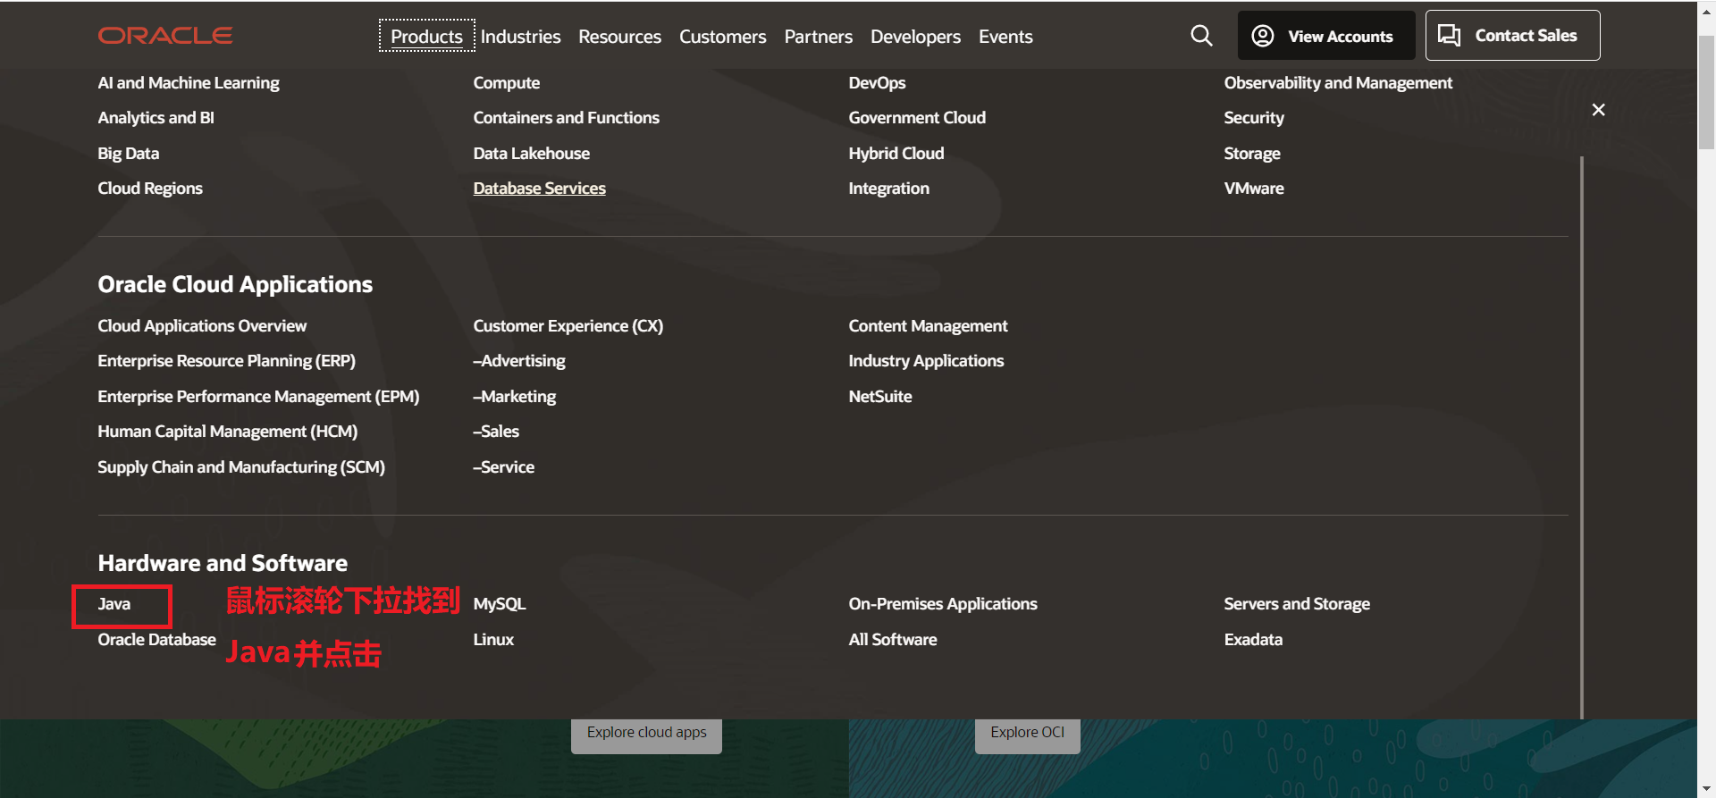Go to NetSuite
Image resolution: width=1716 pixels, height=798 pixels.
pos(880,397)
